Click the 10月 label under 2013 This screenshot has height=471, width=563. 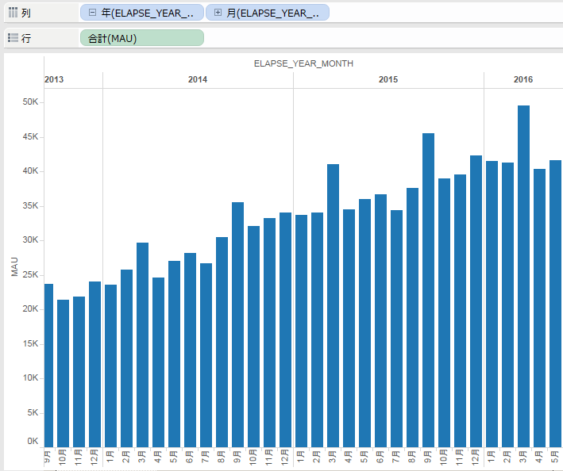click(63, 458)
